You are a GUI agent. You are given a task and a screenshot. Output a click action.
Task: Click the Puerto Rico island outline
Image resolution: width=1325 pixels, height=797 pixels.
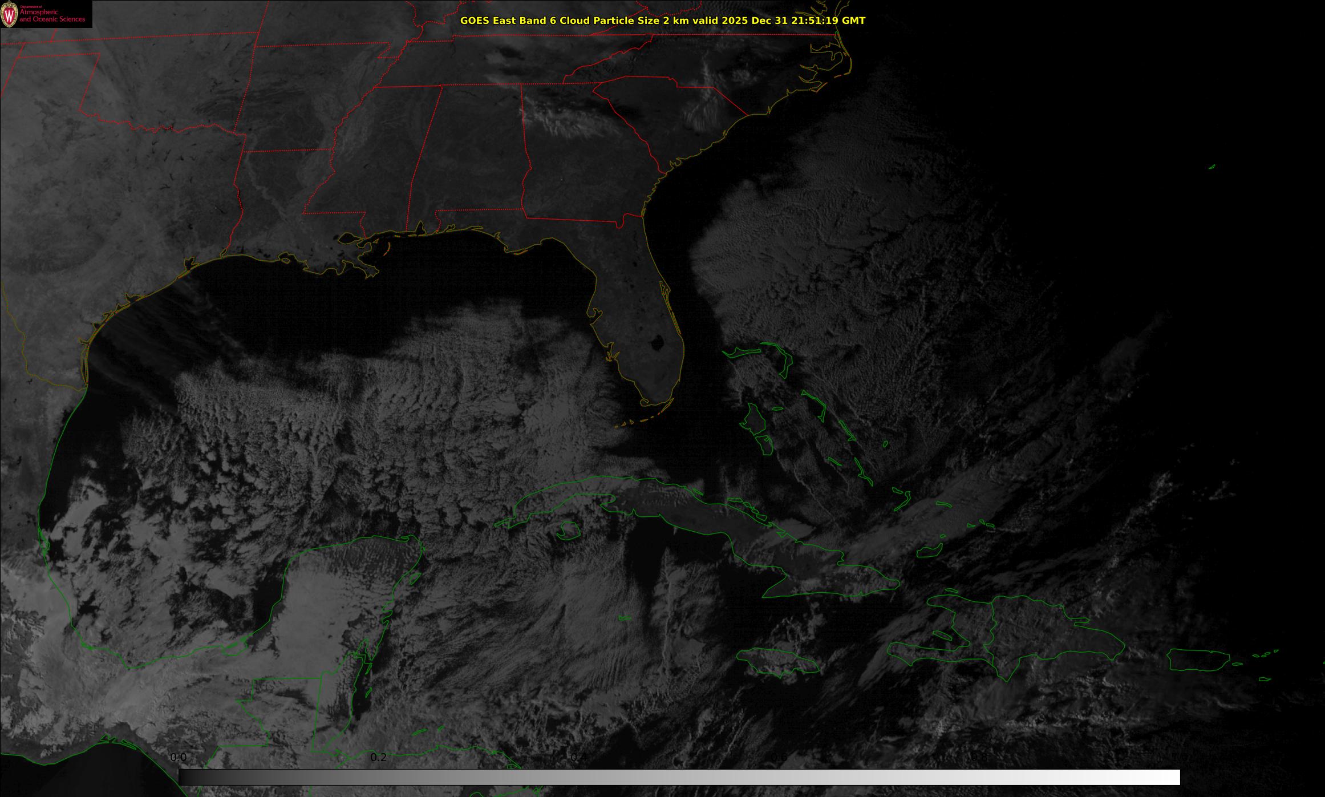point(1198,660)
